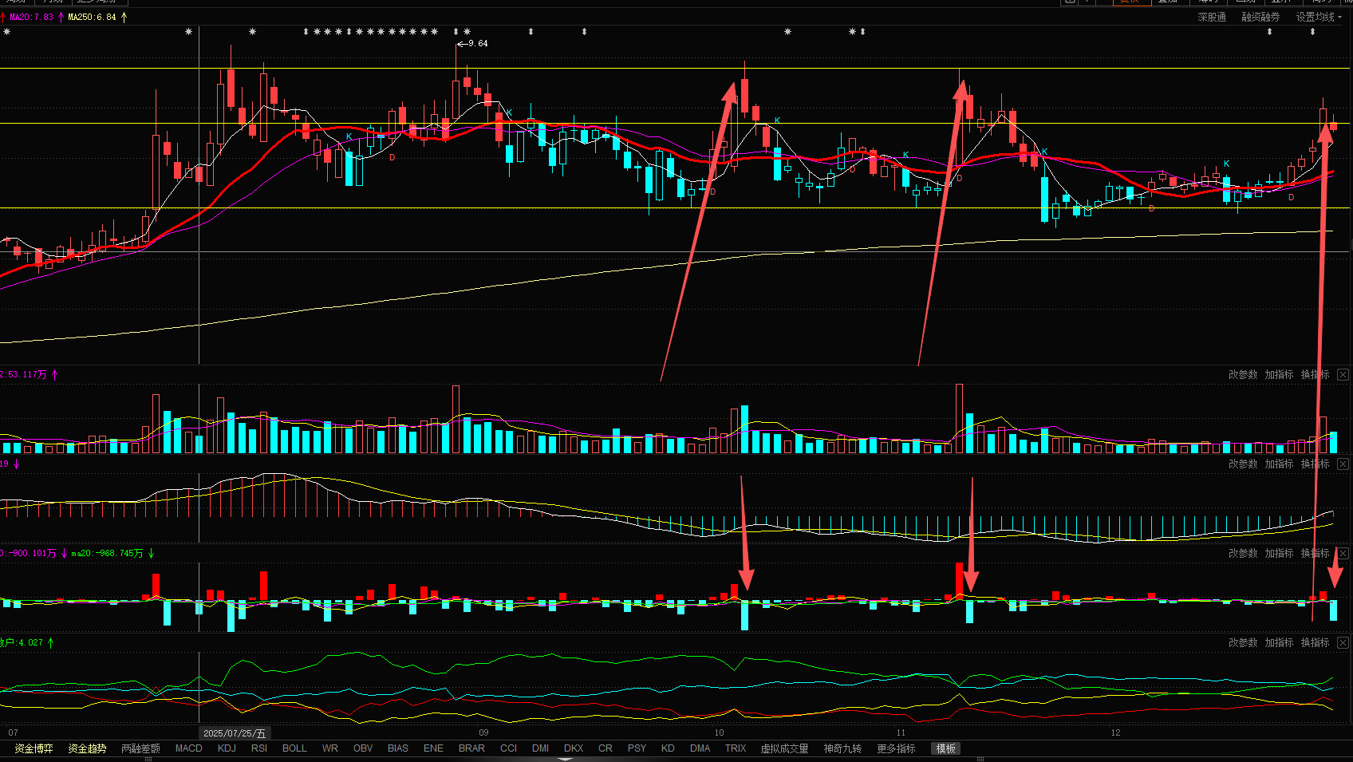1353x762 pixels.
Task: Click 加指标 in the MACD panel
Action: [1279, 464]
